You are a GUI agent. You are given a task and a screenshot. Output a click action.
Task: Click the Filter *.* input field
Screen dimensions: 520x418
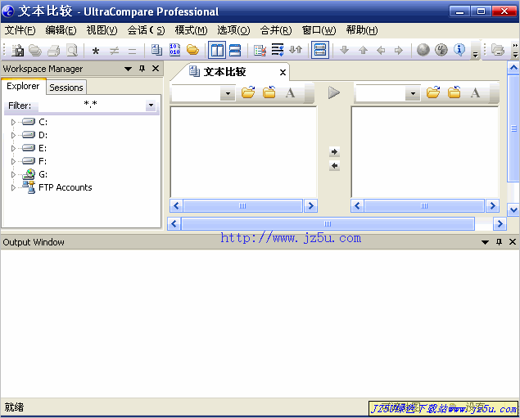point(92,106)
